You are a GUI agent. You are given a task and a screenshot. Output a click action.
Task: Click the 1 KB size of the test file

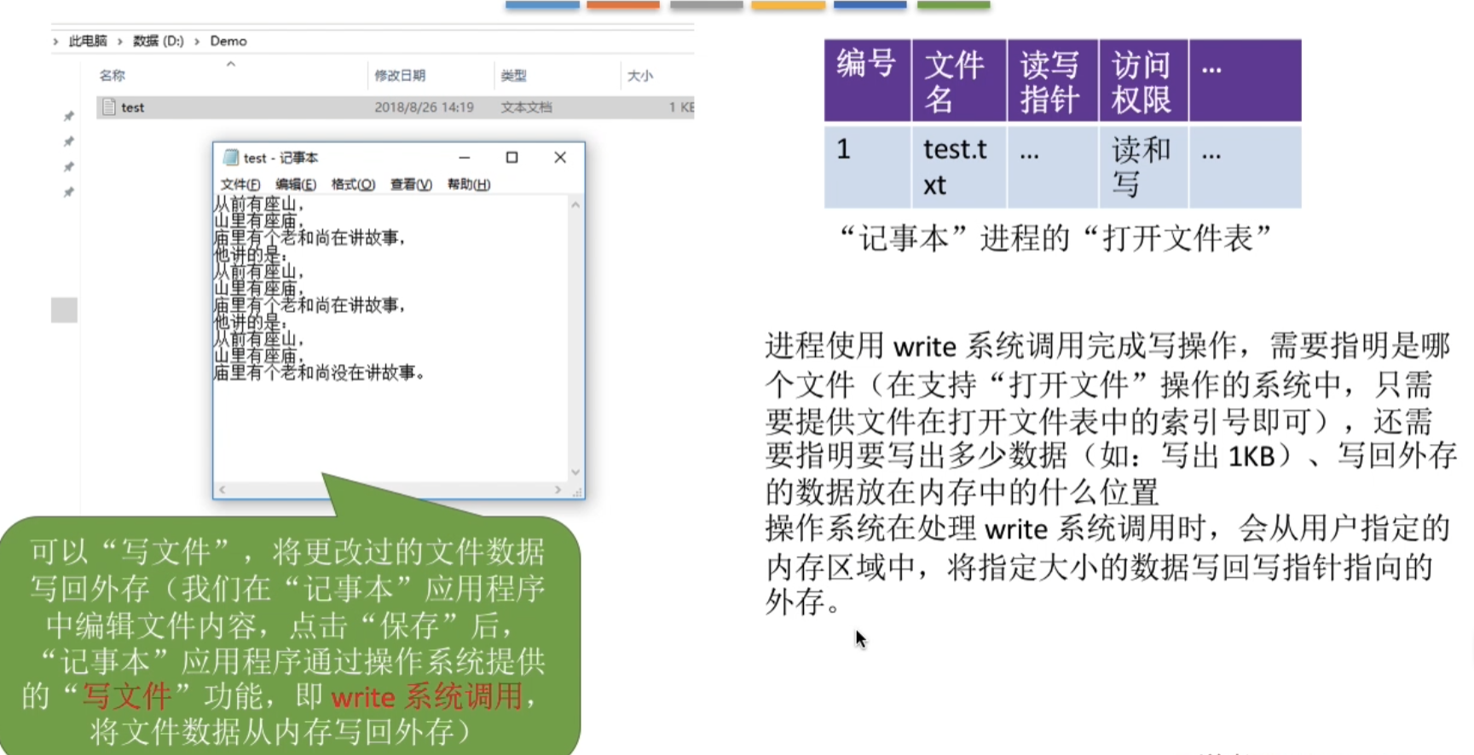point(681,107)
